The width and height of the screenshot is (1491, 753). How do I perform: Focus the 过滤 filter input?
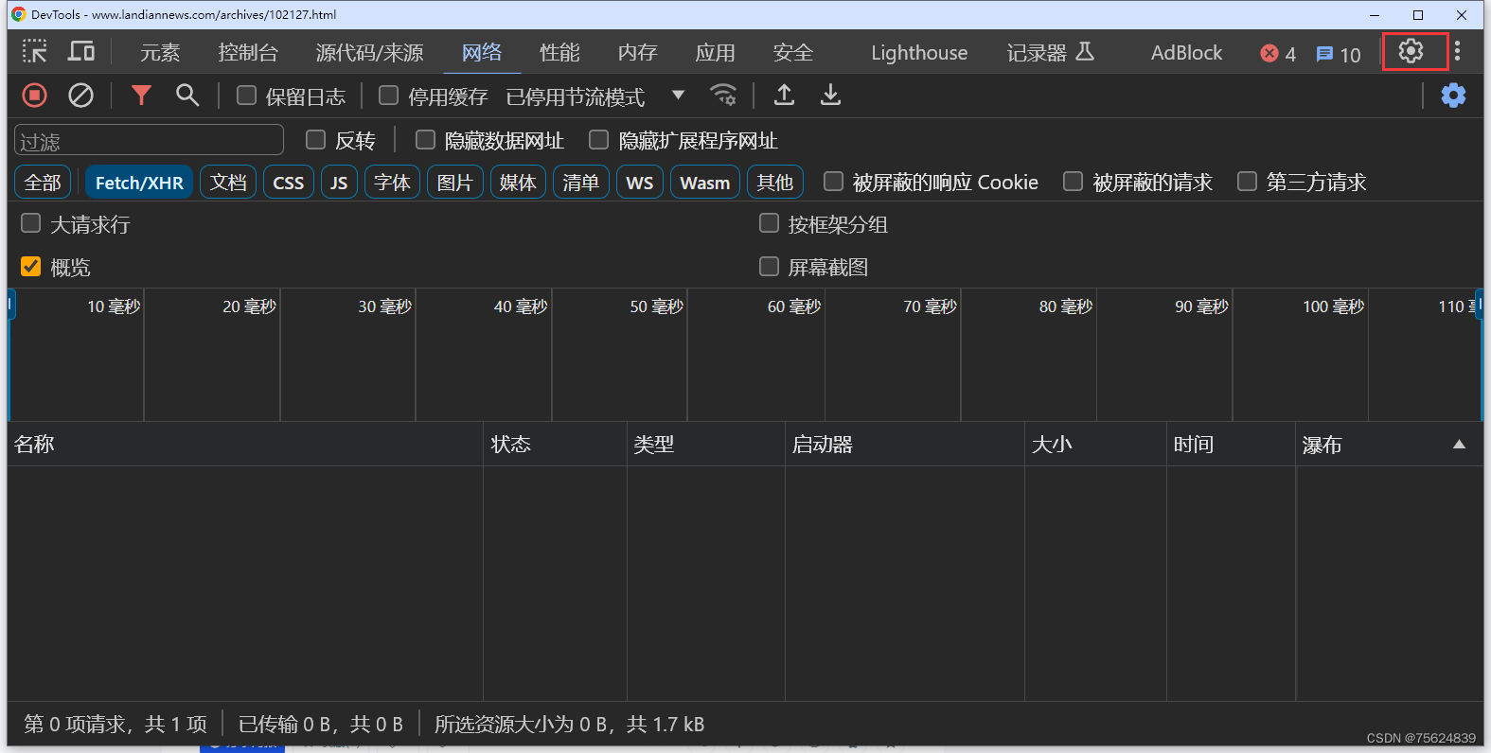[x=149, y=140]
